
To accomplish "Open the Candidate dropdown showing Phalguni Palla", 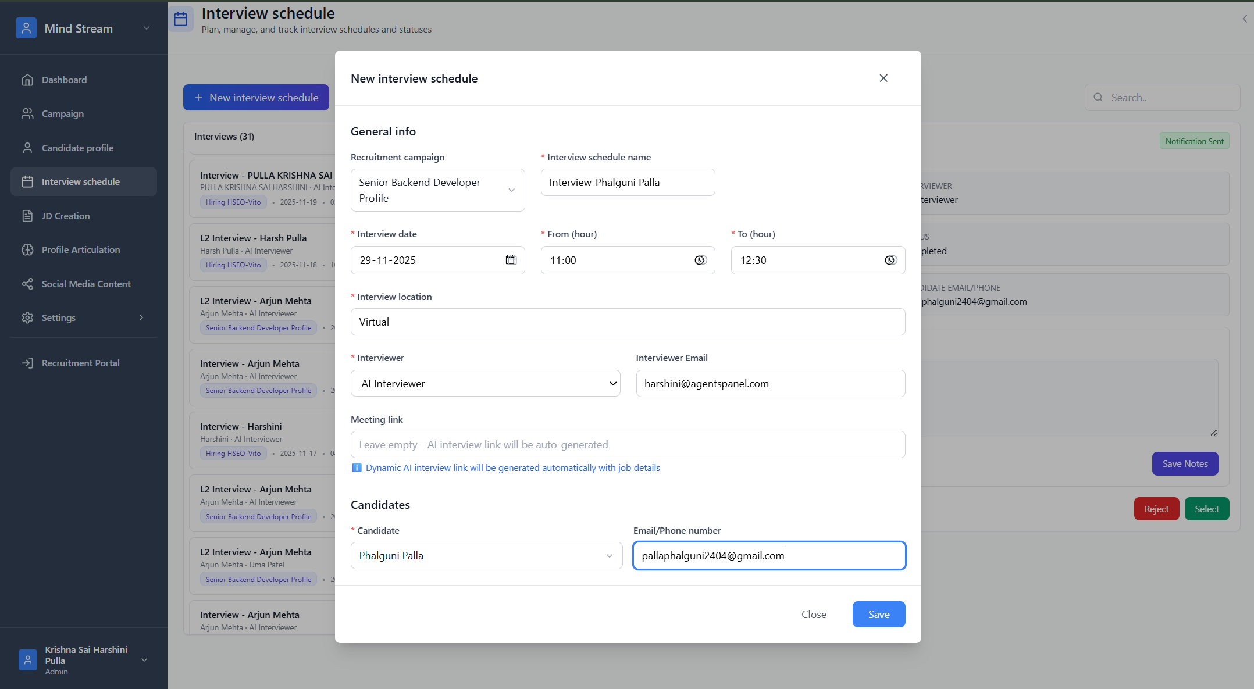I will click(x=486, y=555).
